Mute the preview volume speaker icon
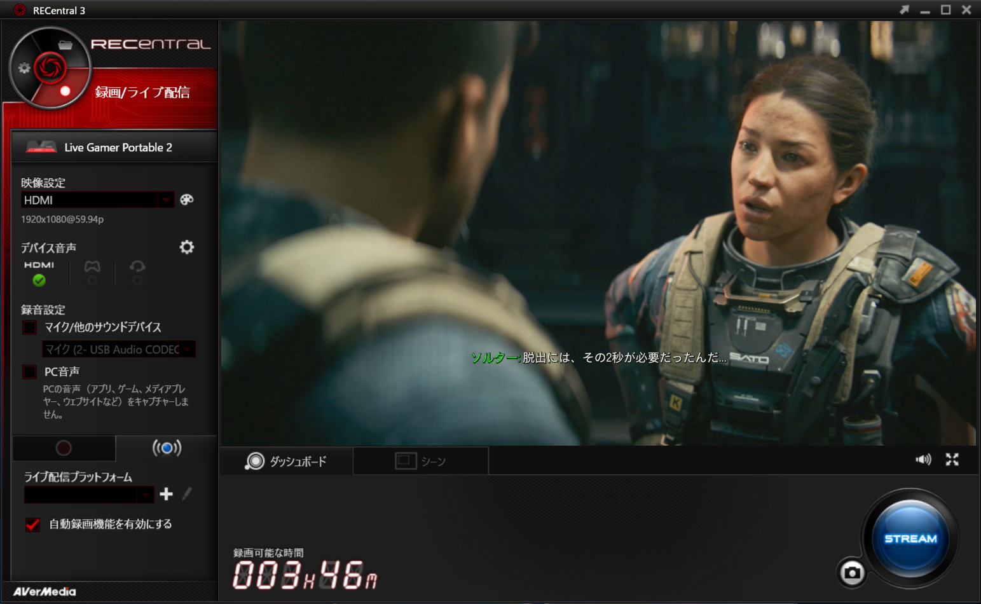 pos(923,460)
